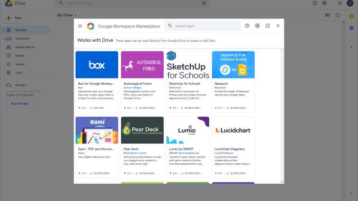Click the get add-ons plus icon
Screen dimensions: 358x201
point(352,47)
